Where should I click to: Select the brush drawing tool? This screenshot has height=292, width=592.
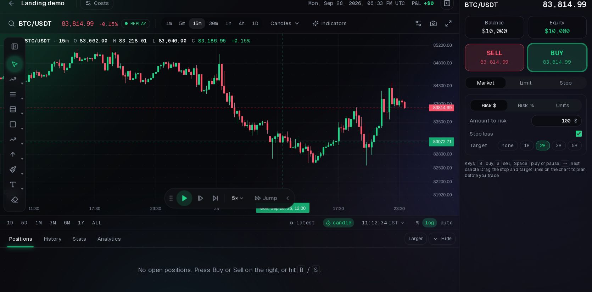13,169
